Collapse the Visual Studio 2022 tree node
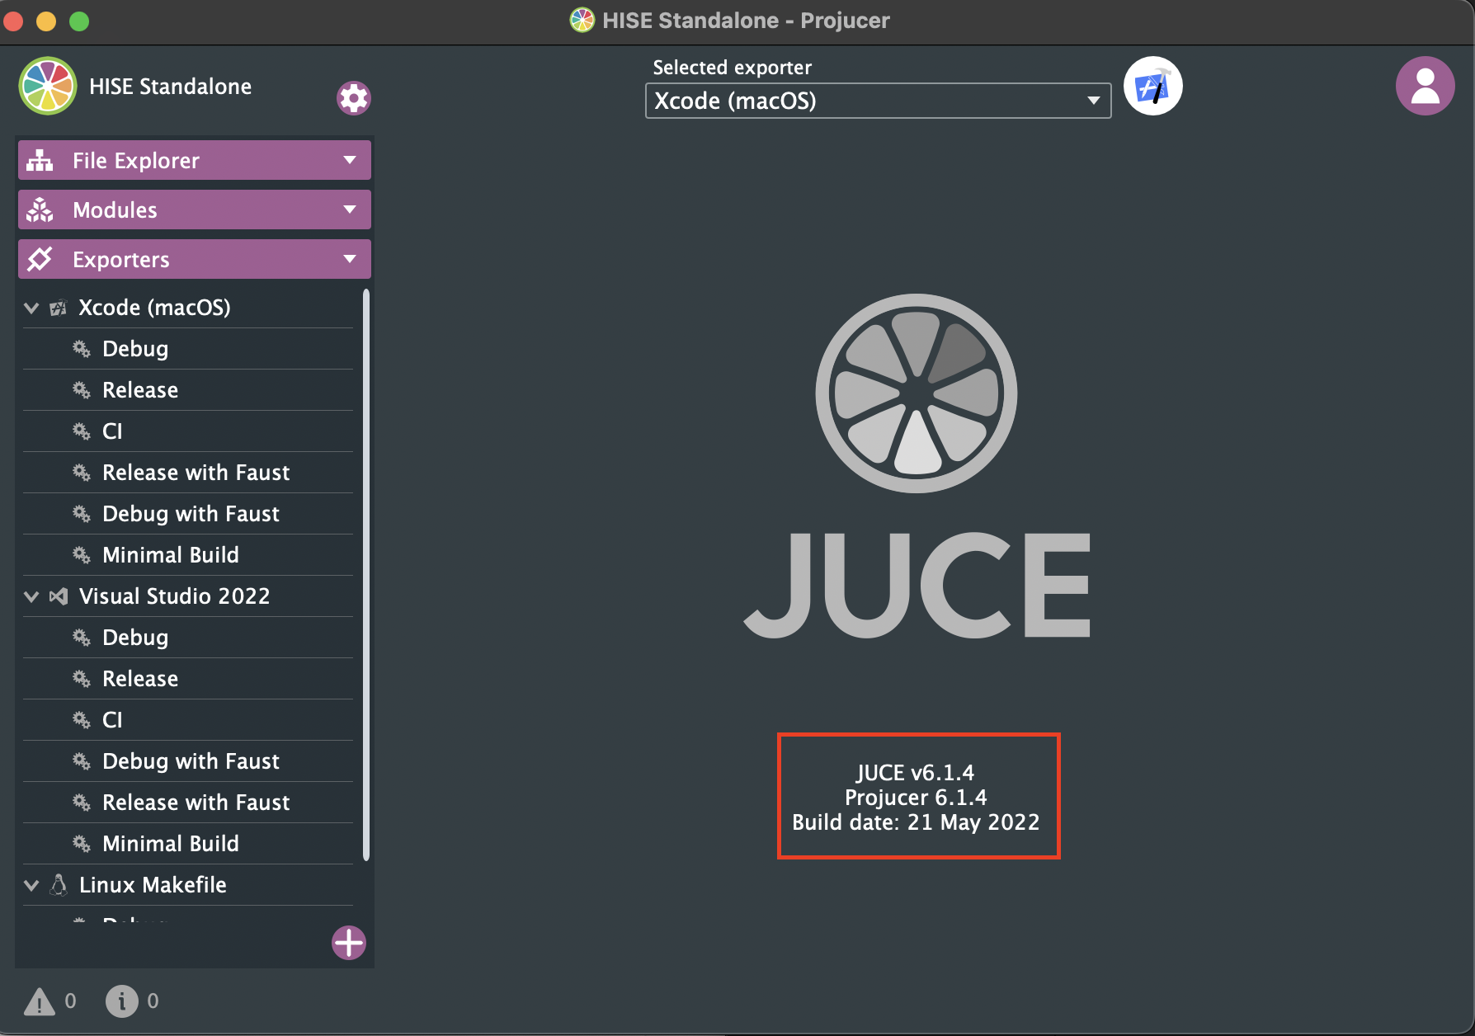Image resolution: width=1475 pixels, height=1036 pixels. tap(31, 596)
